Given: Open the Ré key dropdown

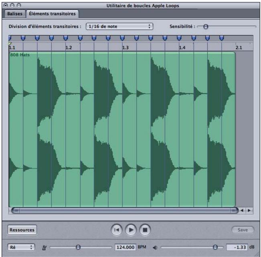Looking at the screenshot, I should [x=21, y=247].
